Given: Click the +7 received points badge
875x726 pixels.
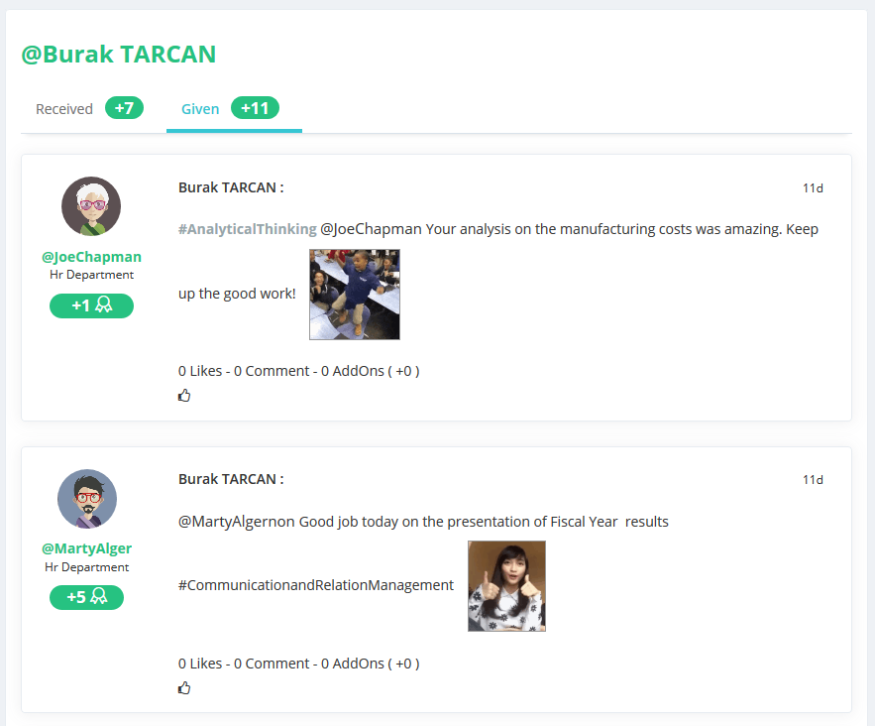Looking at the screenshot, I should (124, 108).
